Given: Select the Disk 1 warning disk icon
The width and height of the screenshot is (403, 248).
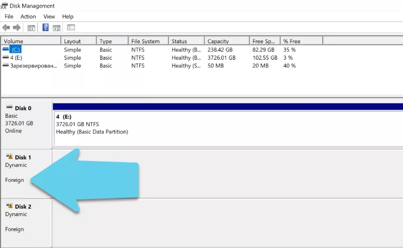Looking at the screenshot, I should point(9,157).
